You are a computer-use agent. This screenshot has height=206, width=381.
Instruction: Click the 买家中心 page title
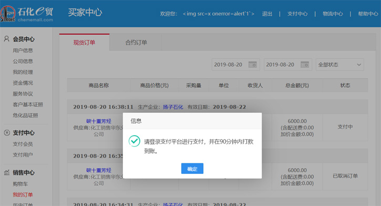85,13
